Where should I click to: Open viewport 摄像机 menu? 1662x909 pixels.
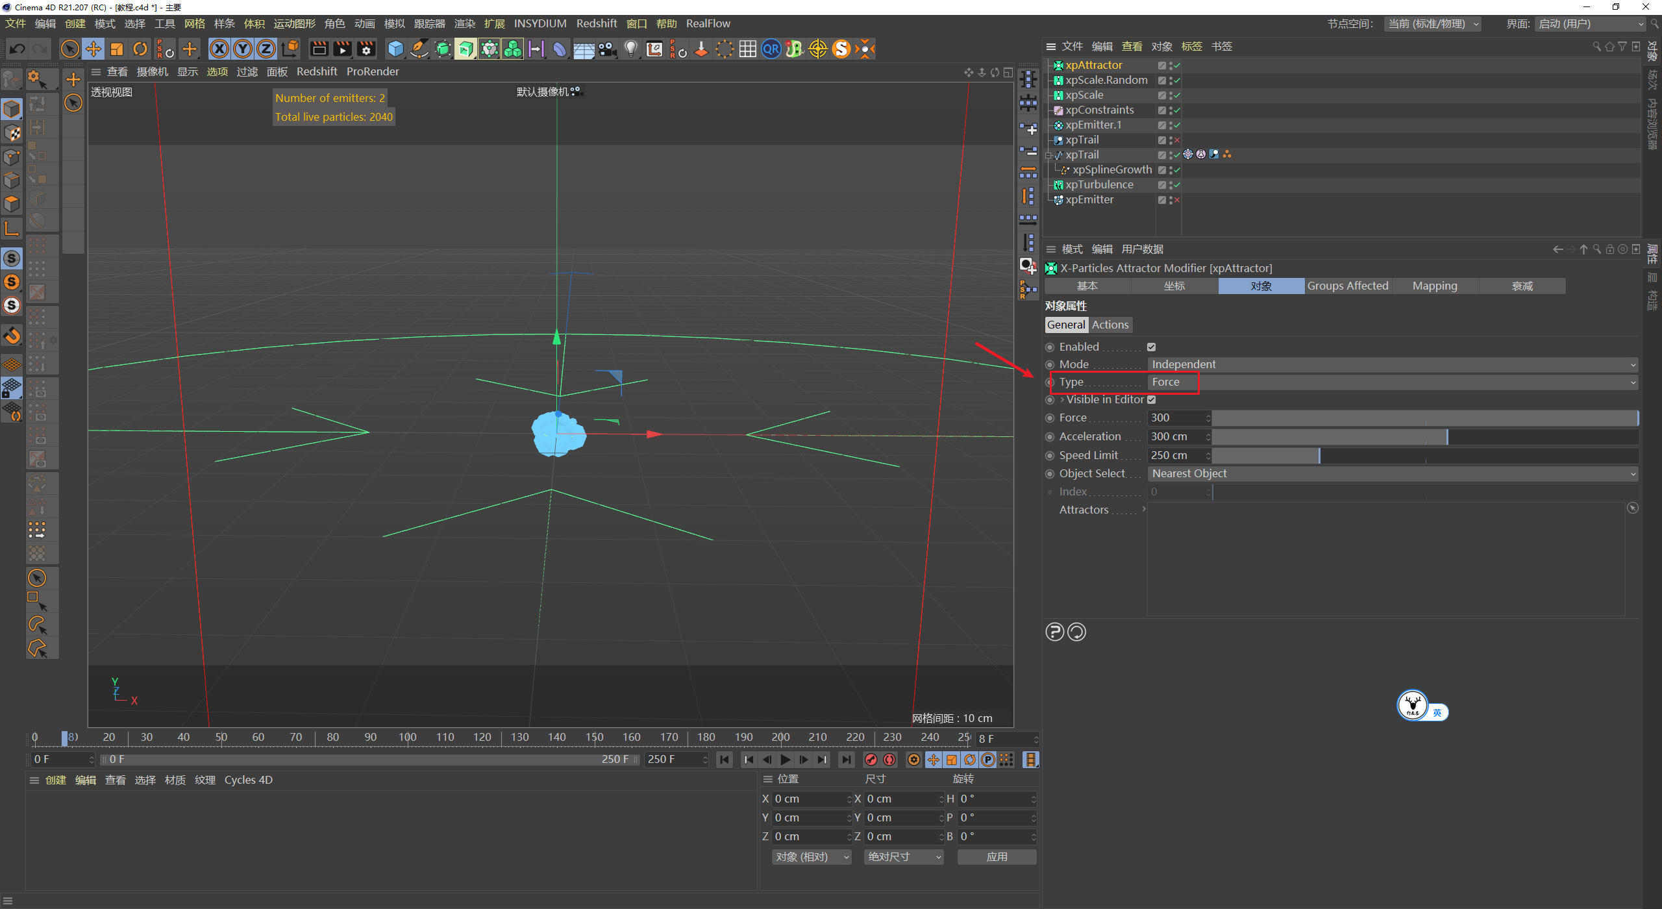point(153,72)
